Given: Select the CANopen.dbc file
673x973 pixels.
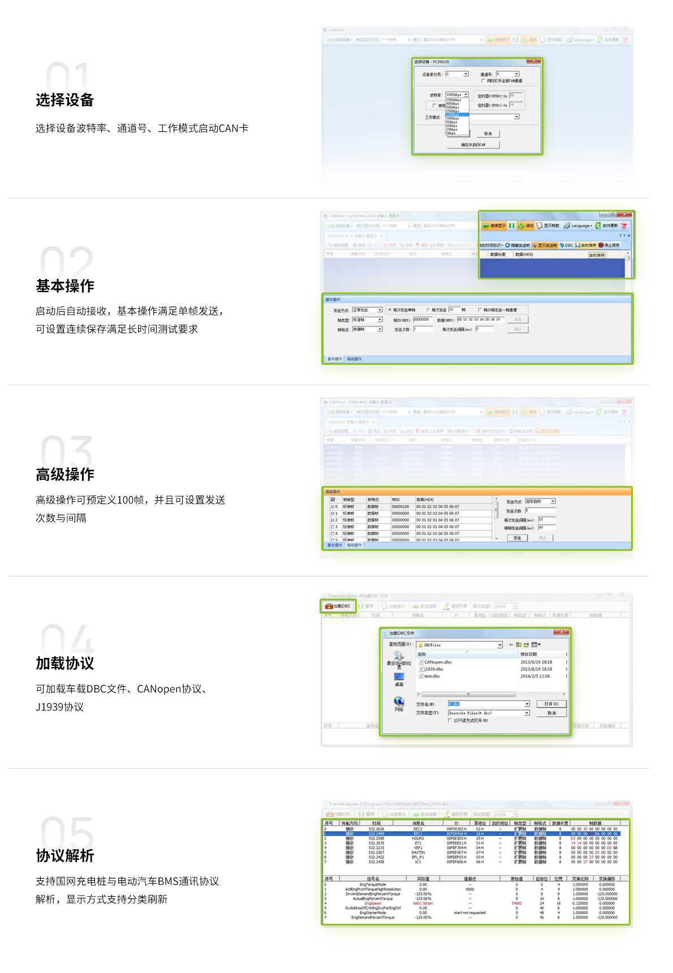Looking at the screenshot, I should 435,662.
